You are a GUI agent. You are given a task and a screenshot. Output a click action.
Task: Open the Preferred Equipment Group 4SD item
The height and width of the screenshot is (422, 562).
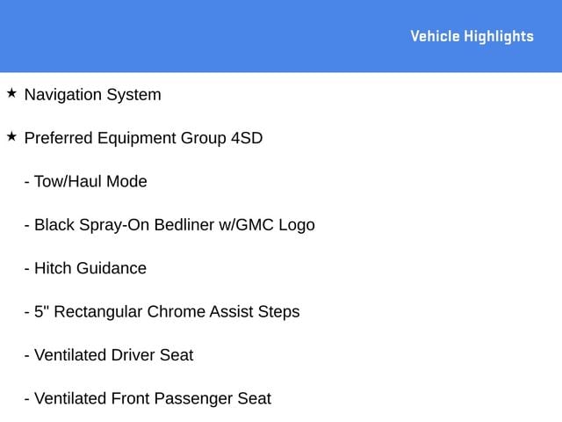pyautogui.click(x=143, y=138)
